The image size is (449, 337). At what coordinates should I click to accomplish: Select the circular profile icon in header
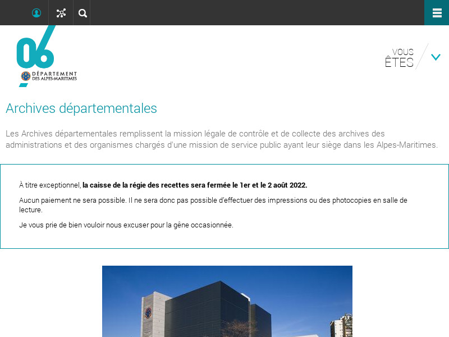(x=36, y=12)
